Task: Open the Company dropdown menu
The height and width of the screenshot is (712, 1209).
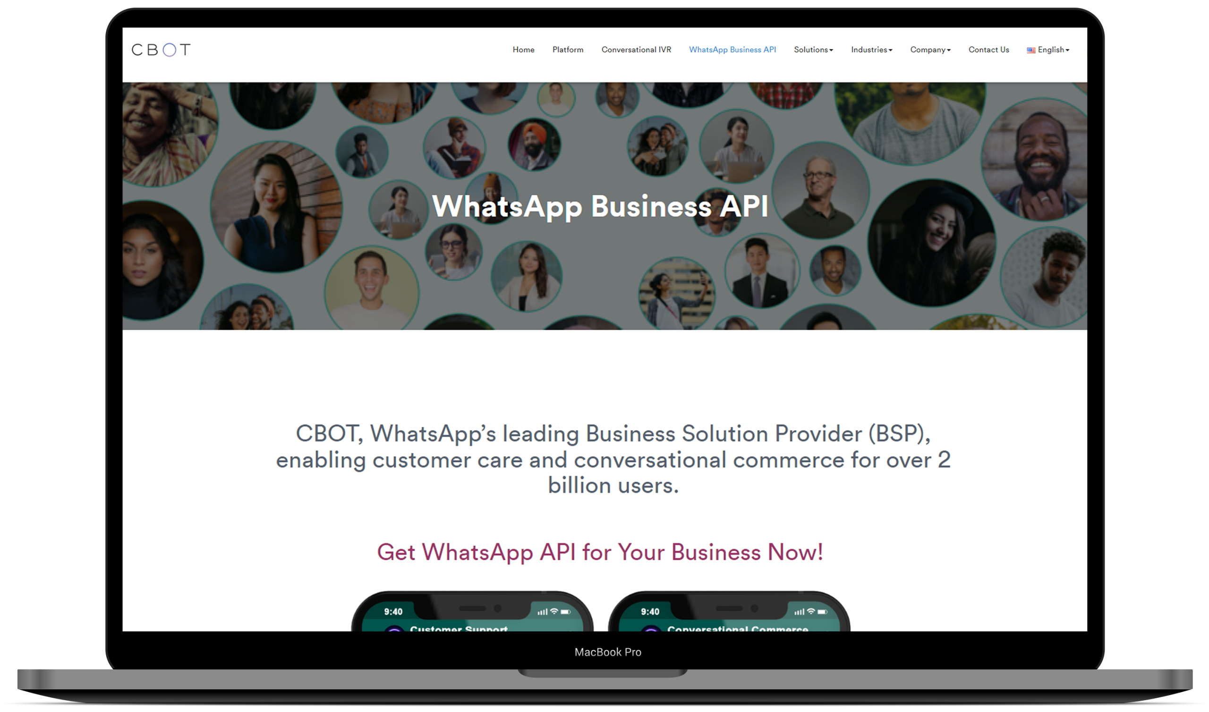Action: pyautogui.click(x=926, y=49)
